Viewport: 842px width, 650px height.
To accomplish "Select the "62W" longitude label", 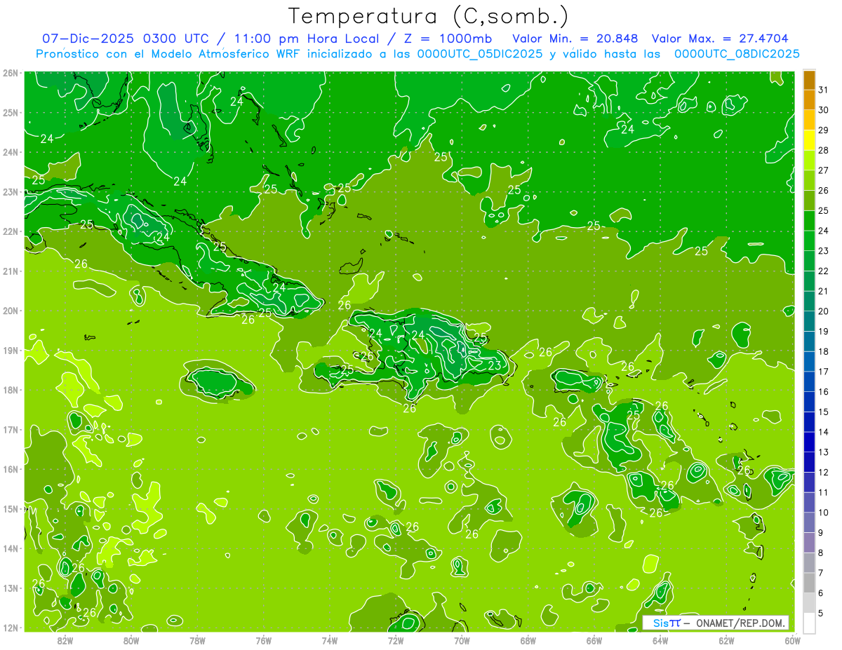I will point(726,640).
